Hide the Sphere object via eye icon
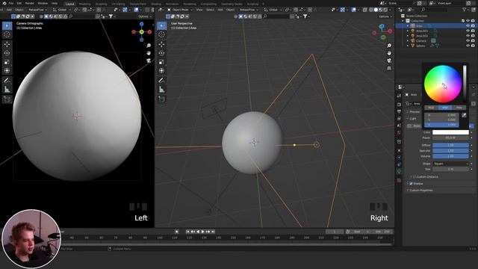Viewport: 478px width, 269px height. [468, 46]
